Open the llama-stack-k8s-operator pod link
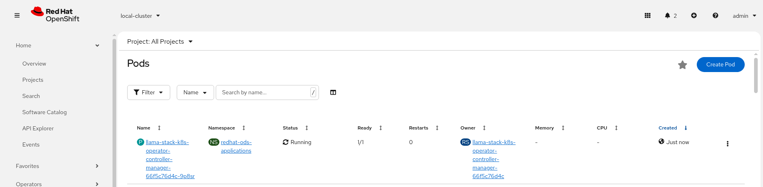This screenshot has width=763, height=187. coord(170,159)
